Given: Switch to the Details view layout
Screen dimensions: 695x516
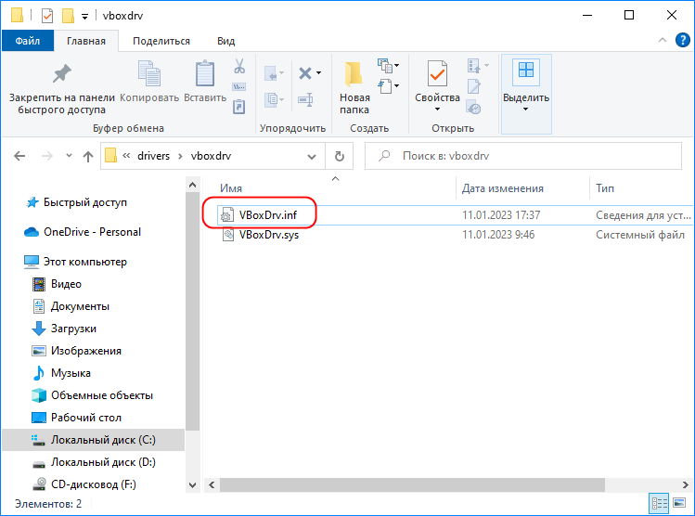Looking at the screenshot, I should pos(659,503).
